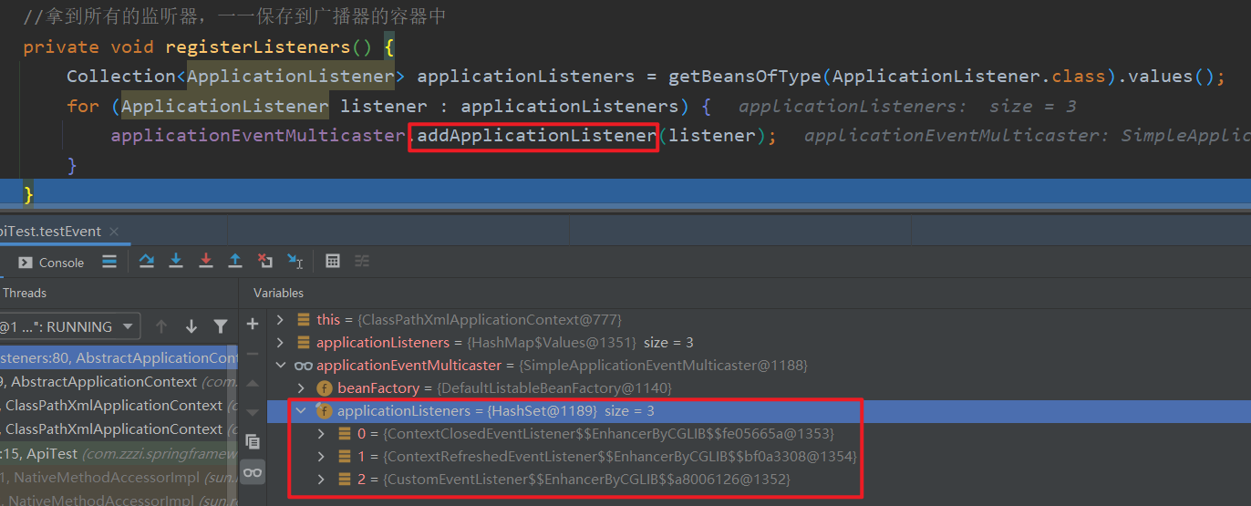Select next frame with down arrow
1251x506 pixels.
coord(191,326)
